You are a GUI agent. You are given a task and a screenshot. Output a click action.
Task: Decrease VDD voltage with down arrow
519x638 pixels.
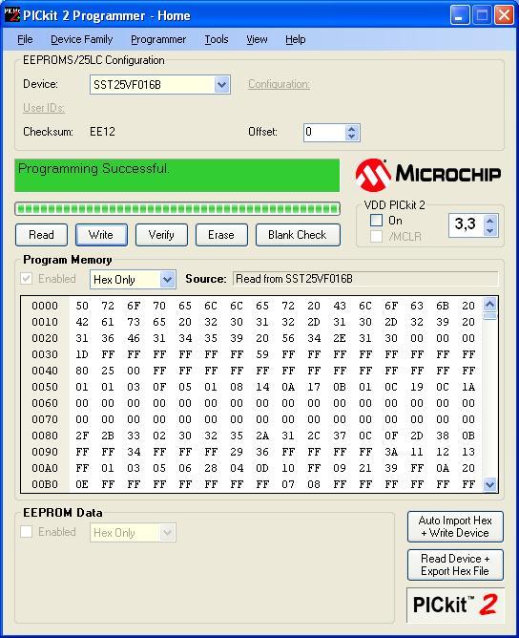pyautogui.click(x=489, y=231)
